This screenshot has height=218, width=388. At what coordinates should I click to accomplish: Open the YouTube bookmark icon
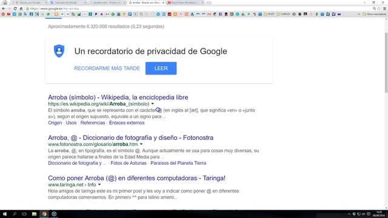point(8,14)
